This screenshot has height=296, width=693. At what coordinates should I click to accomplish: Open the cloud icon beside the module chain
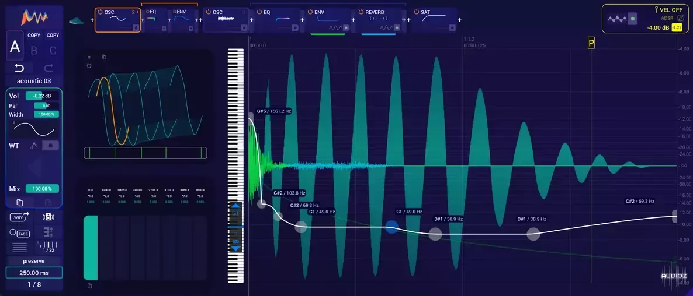click(x=77, y=21)
